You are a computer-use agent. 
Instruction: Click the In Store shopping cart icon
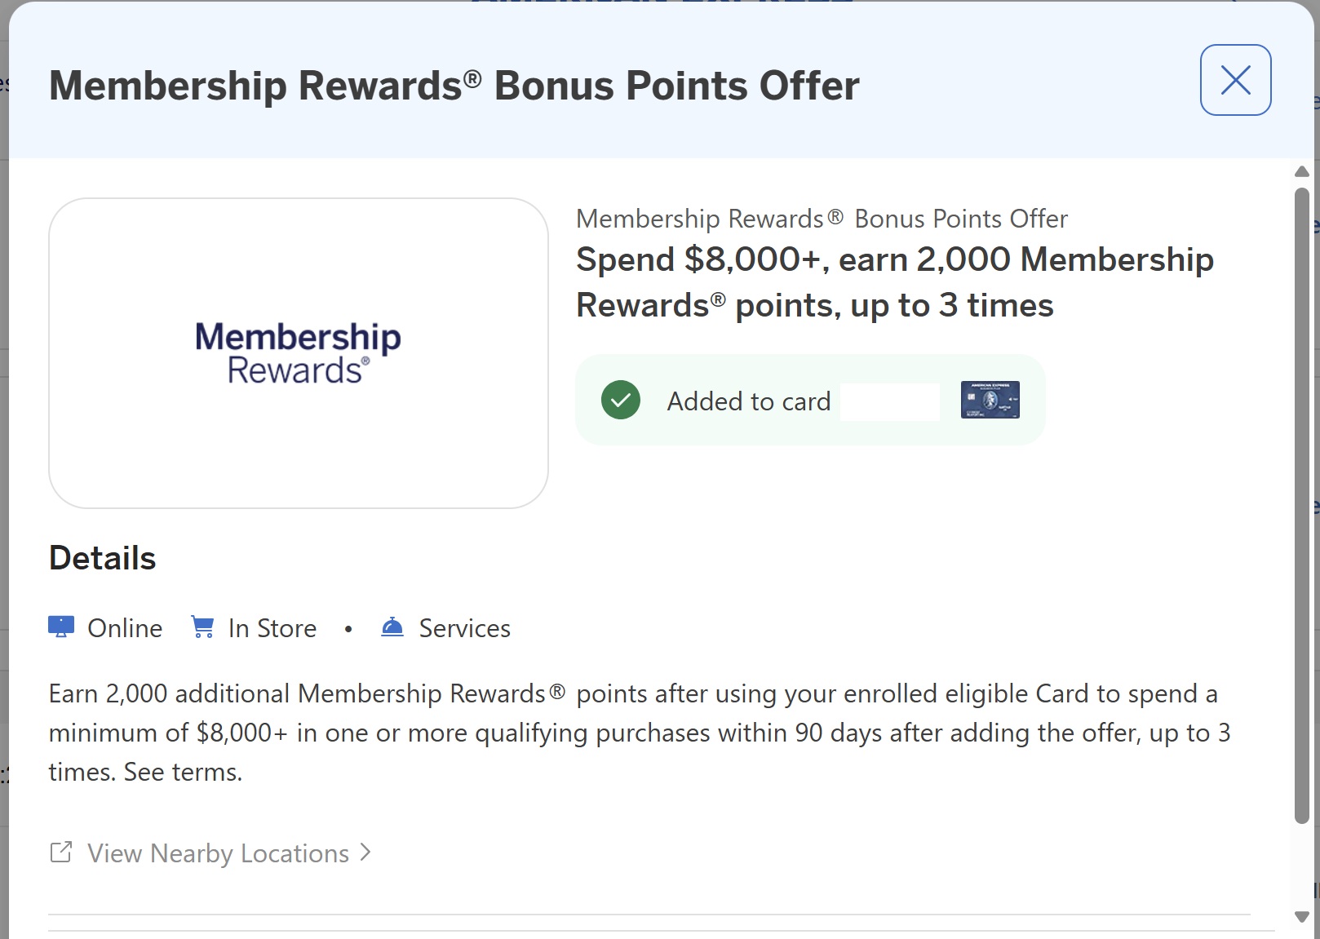202,627
